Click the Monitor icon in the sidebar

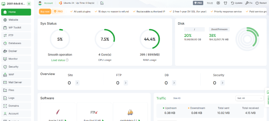5,59
